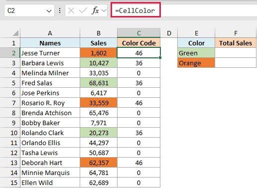Click the Insert Function fx icon

pos(95,10)
